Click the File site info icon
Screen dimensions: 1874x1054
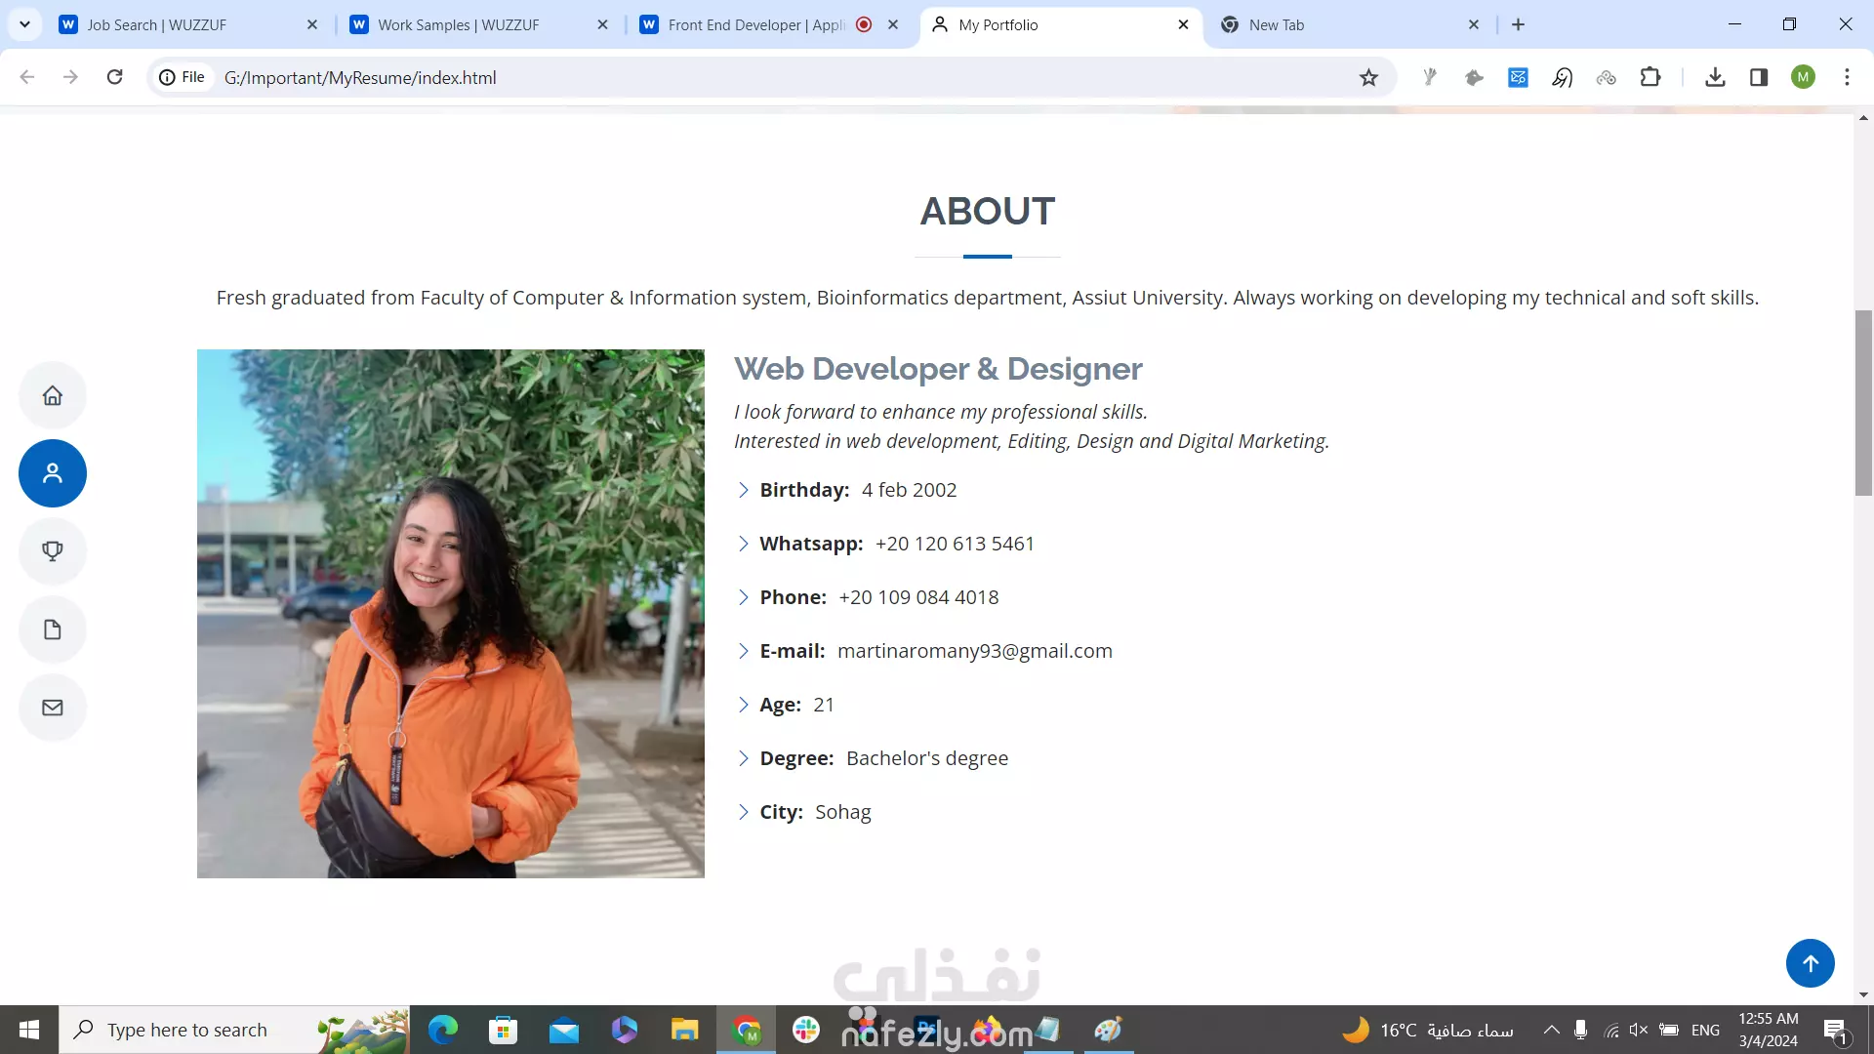click(x=183, y=77)
